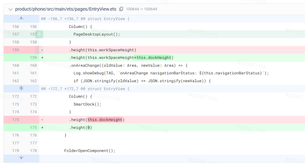Select new line number 175 on added line
305x164 pixels.
(x=33, y=128)
